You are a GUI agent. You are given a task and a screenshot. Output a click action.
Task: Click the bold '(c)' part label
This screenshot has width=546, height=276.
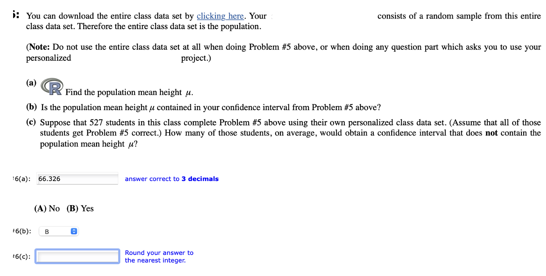click(31, 122)
